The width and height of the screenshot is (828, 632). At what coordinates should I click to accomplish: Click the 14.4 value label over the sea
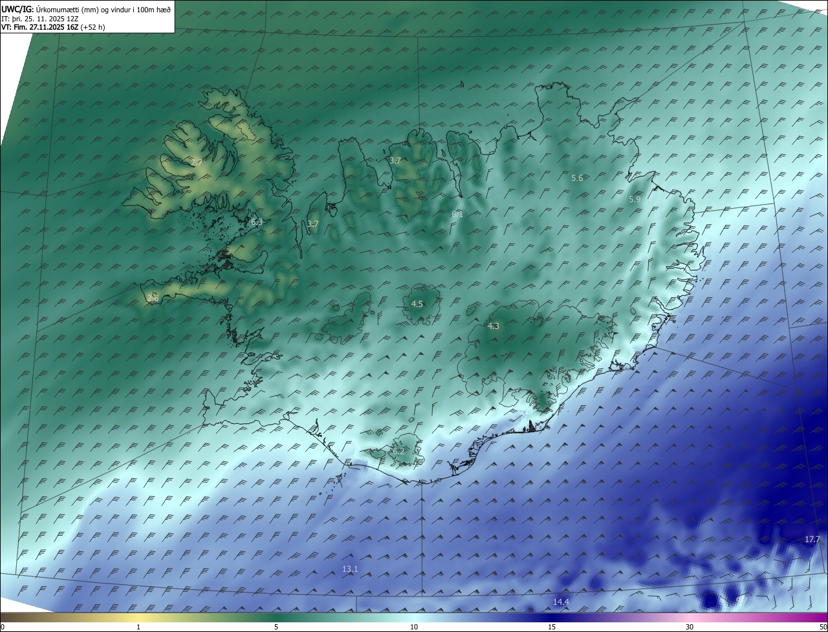[x=561, y=602]
